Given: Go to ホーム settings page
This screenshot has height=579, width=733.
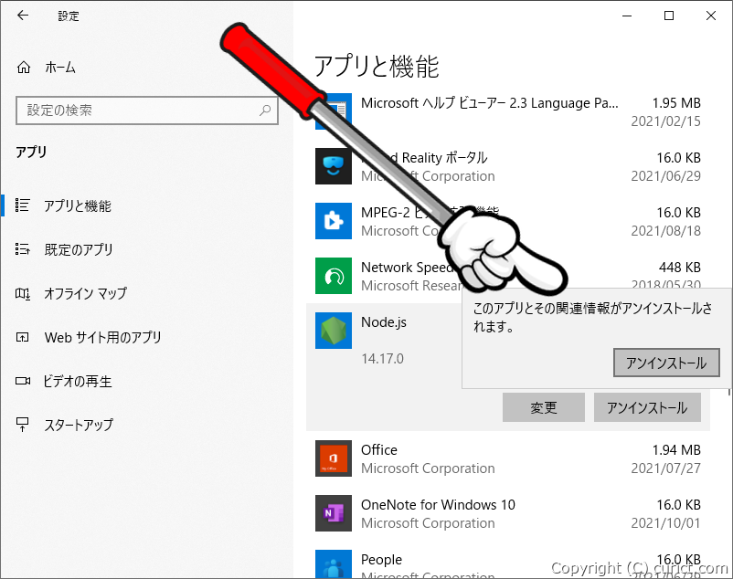Looking at the screenshot, I should pyautogui.click(x=60, y=68).
